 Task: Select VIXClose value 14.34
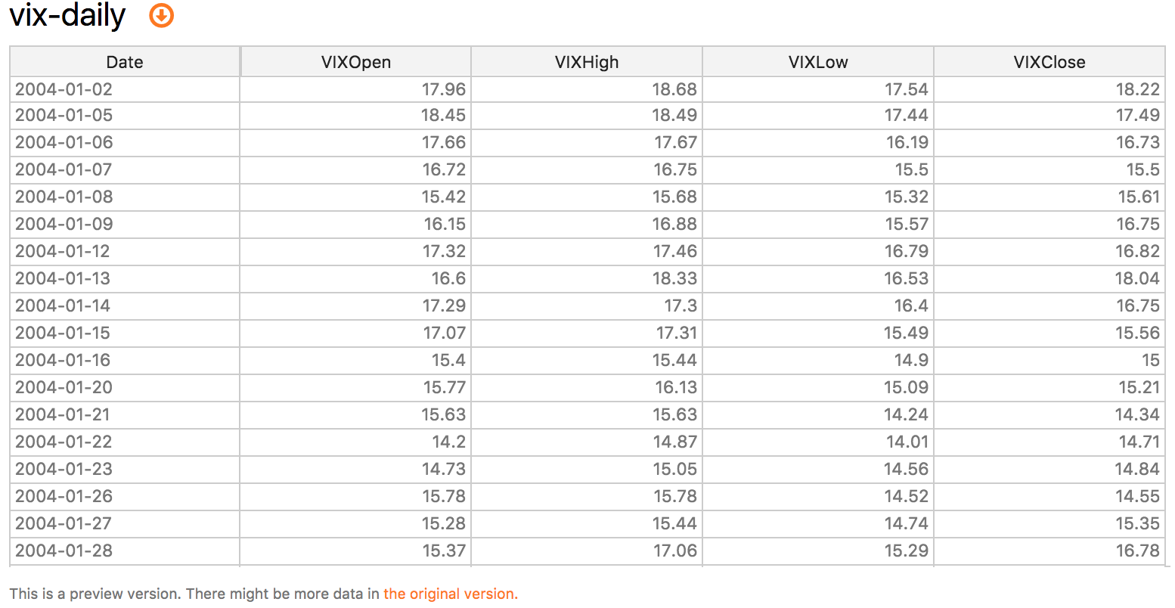coord(1137,414)
